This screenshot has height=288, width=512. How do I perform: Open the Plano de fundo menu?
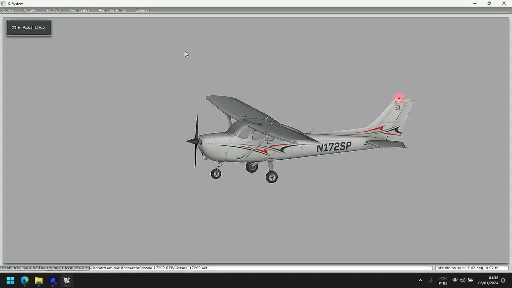point(112,10)
